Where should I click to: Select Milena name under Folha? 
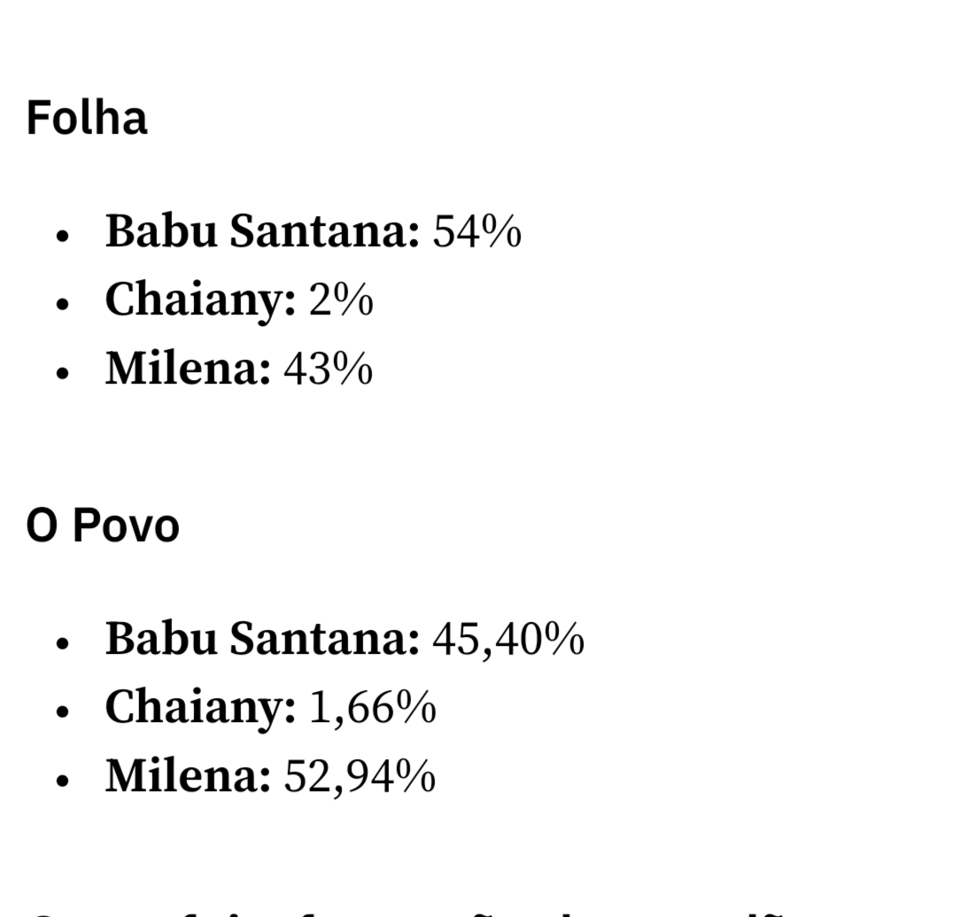point(188,369)
